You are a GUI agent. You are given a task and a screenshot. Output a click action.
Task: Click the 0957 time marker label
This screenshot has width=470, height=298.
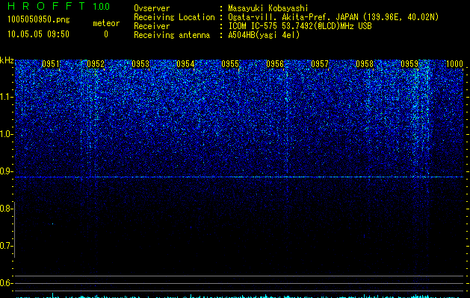320,64
